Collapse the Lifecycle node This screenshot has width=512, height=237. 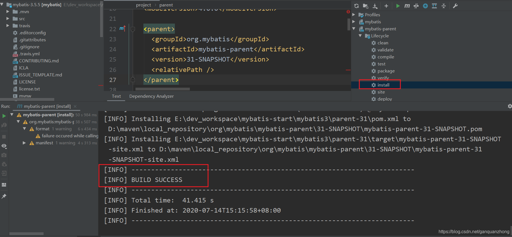[360, 36]
